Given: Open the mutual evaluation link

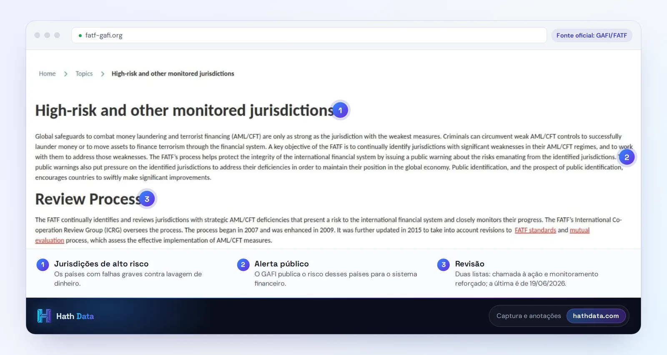Looking at the screenshot, I should (579, 230).
